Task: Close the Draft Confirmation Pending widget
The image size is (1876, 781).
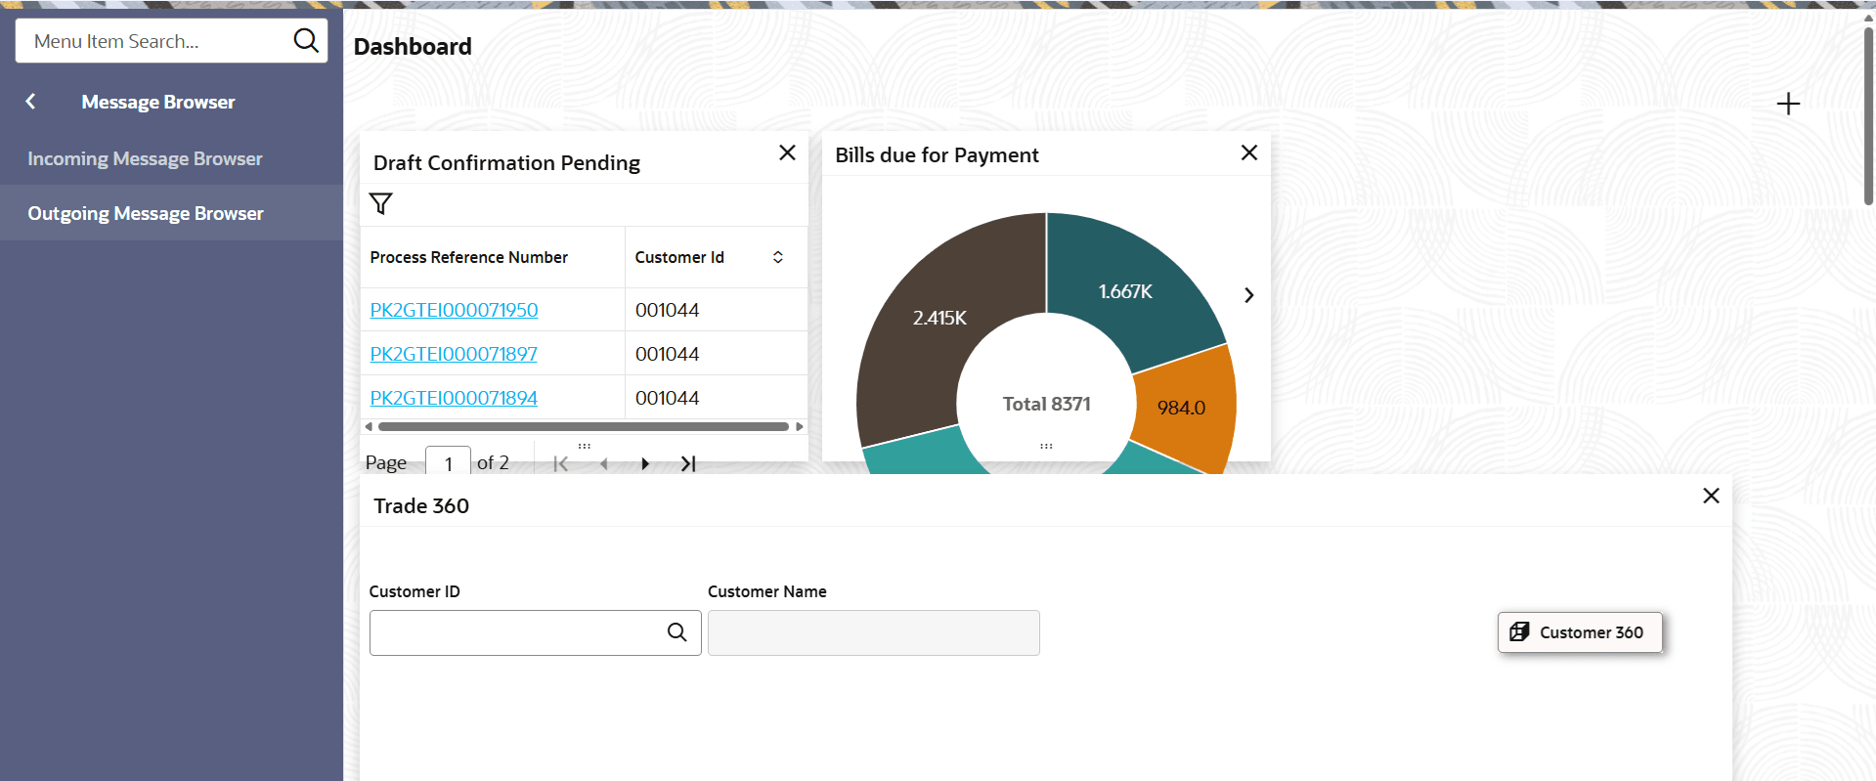Action: coord(787,152)
